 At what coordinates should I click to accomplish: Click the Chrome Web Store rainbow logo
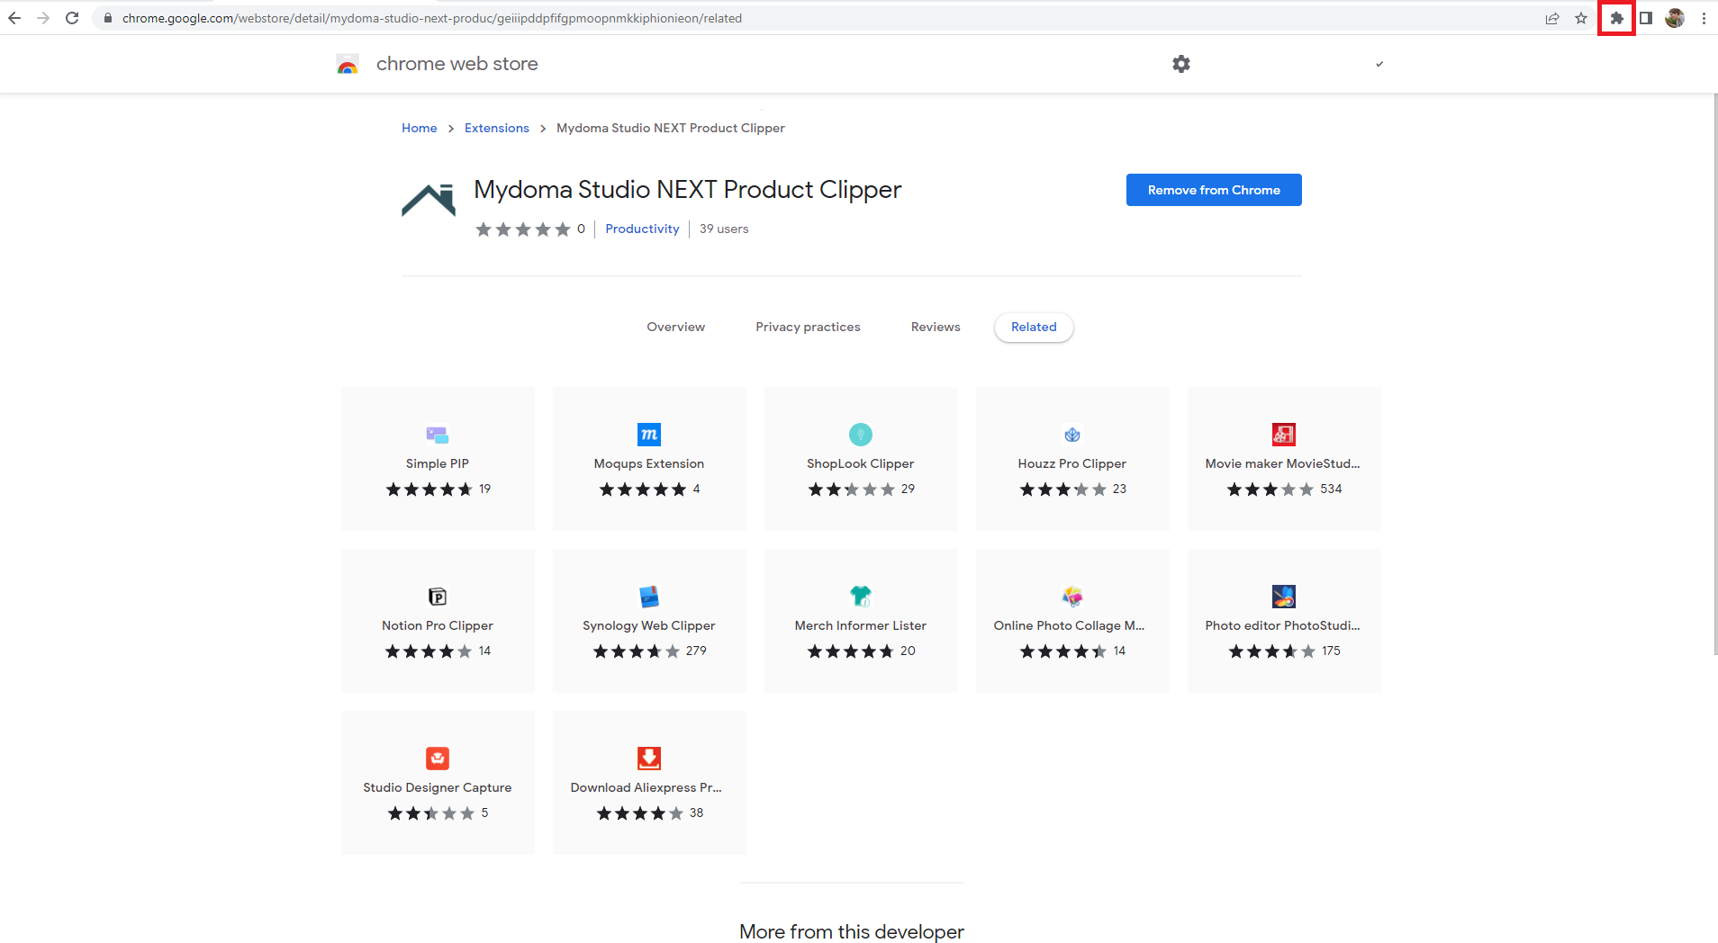pos(348,64)
